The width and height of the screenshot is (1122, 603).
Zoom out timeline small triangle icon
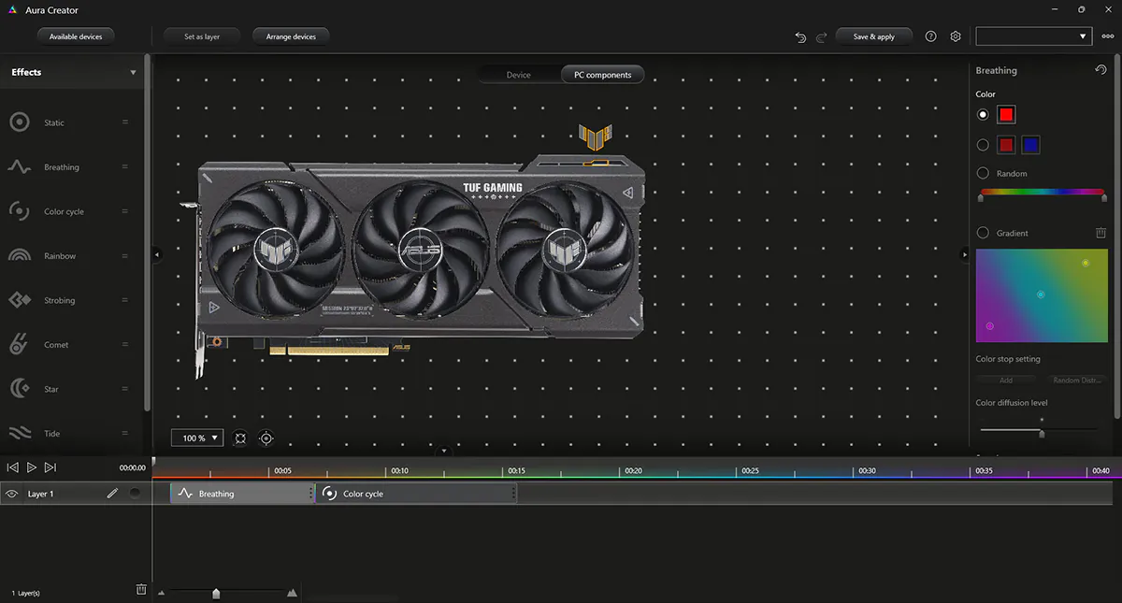[161, 593]
